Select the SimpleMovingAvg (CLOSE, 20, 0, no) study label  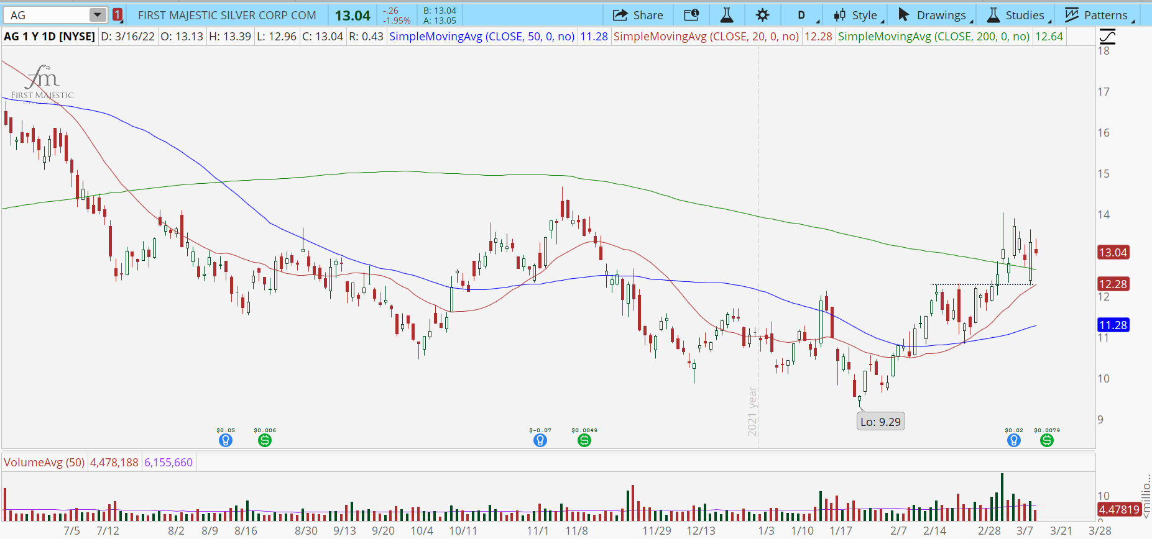coord(706,37)
